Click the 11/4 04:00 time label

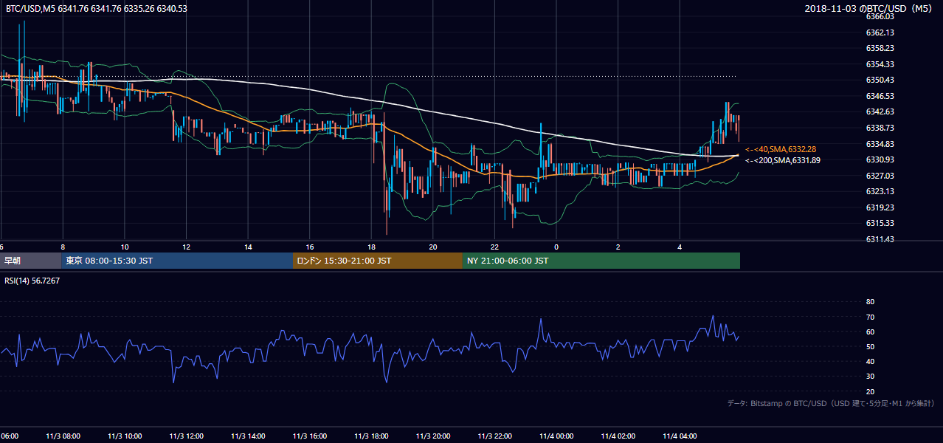tap(680, 436)
